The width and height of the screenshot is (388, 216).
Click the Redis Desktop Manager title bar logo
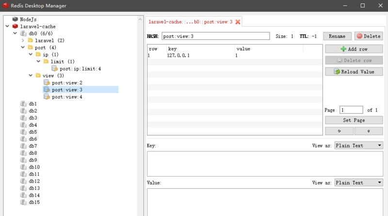6,5
